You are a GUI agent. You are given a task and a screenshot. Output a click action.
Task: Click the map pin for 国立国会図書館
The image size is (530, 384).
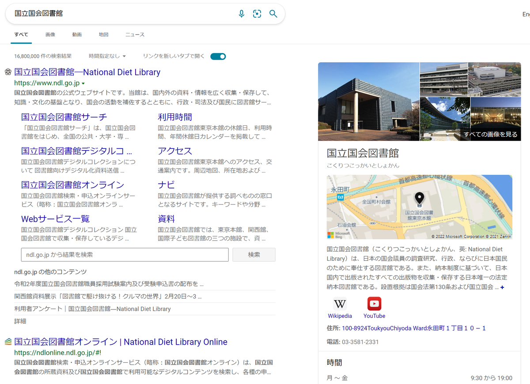click(x=419, y=200)
